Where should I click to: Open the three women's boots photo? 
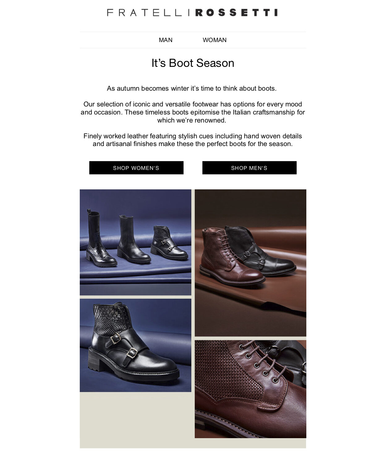(x=135, y=242)
